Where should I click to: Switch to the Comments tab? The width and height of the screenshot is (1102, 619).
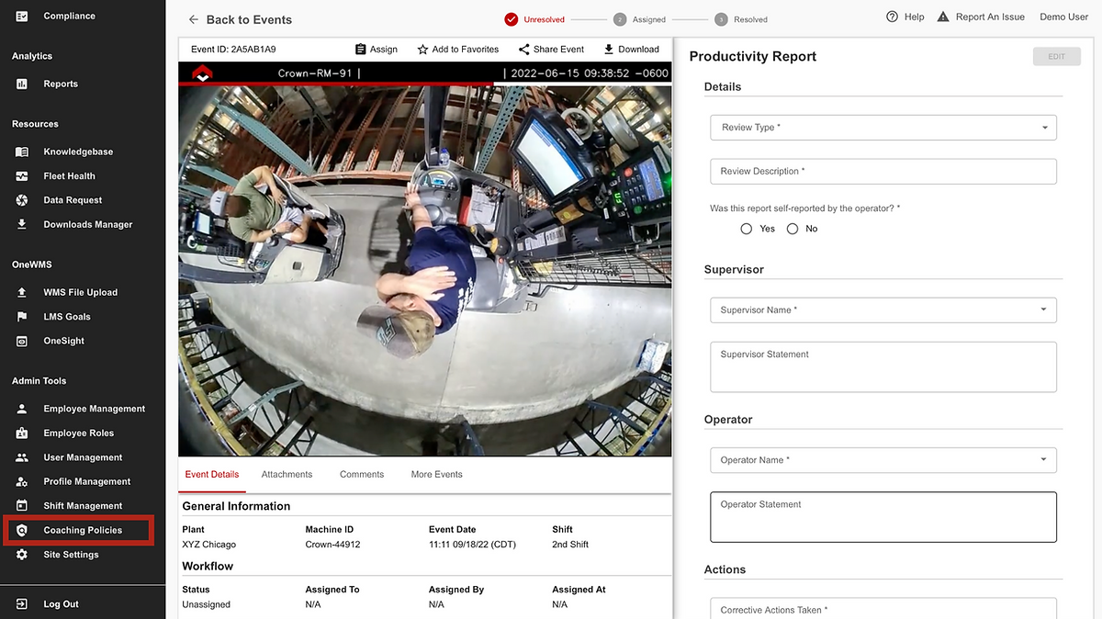coord(362,475)
